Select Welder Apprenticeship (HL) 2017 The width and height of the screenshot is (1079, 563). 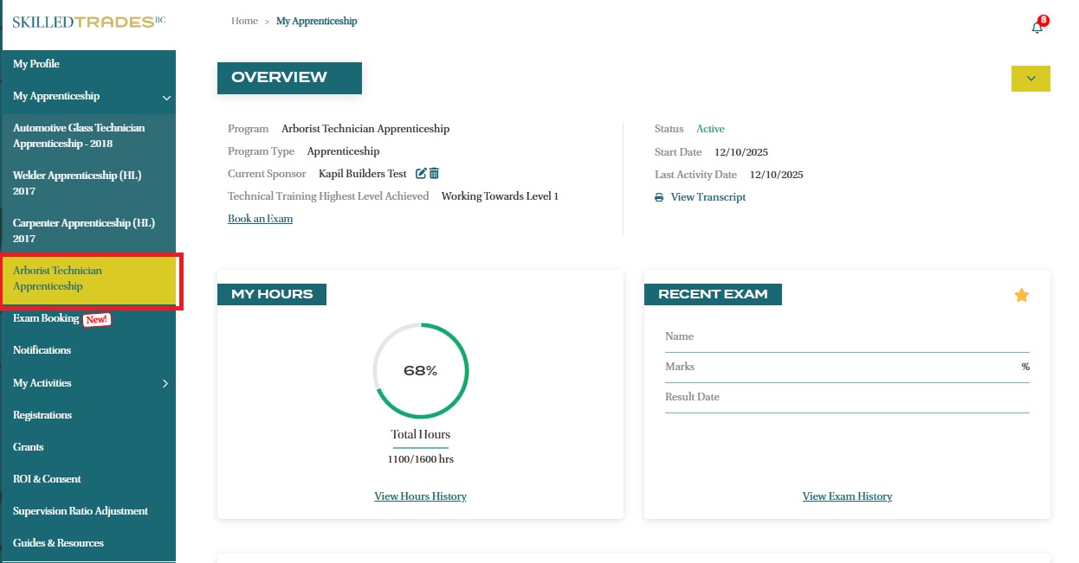pyautogui.click(x=77, y=182)
